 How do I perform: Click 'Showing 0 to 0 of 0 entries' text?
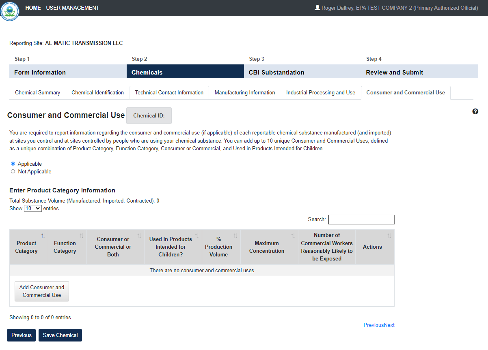coord(40,317)
